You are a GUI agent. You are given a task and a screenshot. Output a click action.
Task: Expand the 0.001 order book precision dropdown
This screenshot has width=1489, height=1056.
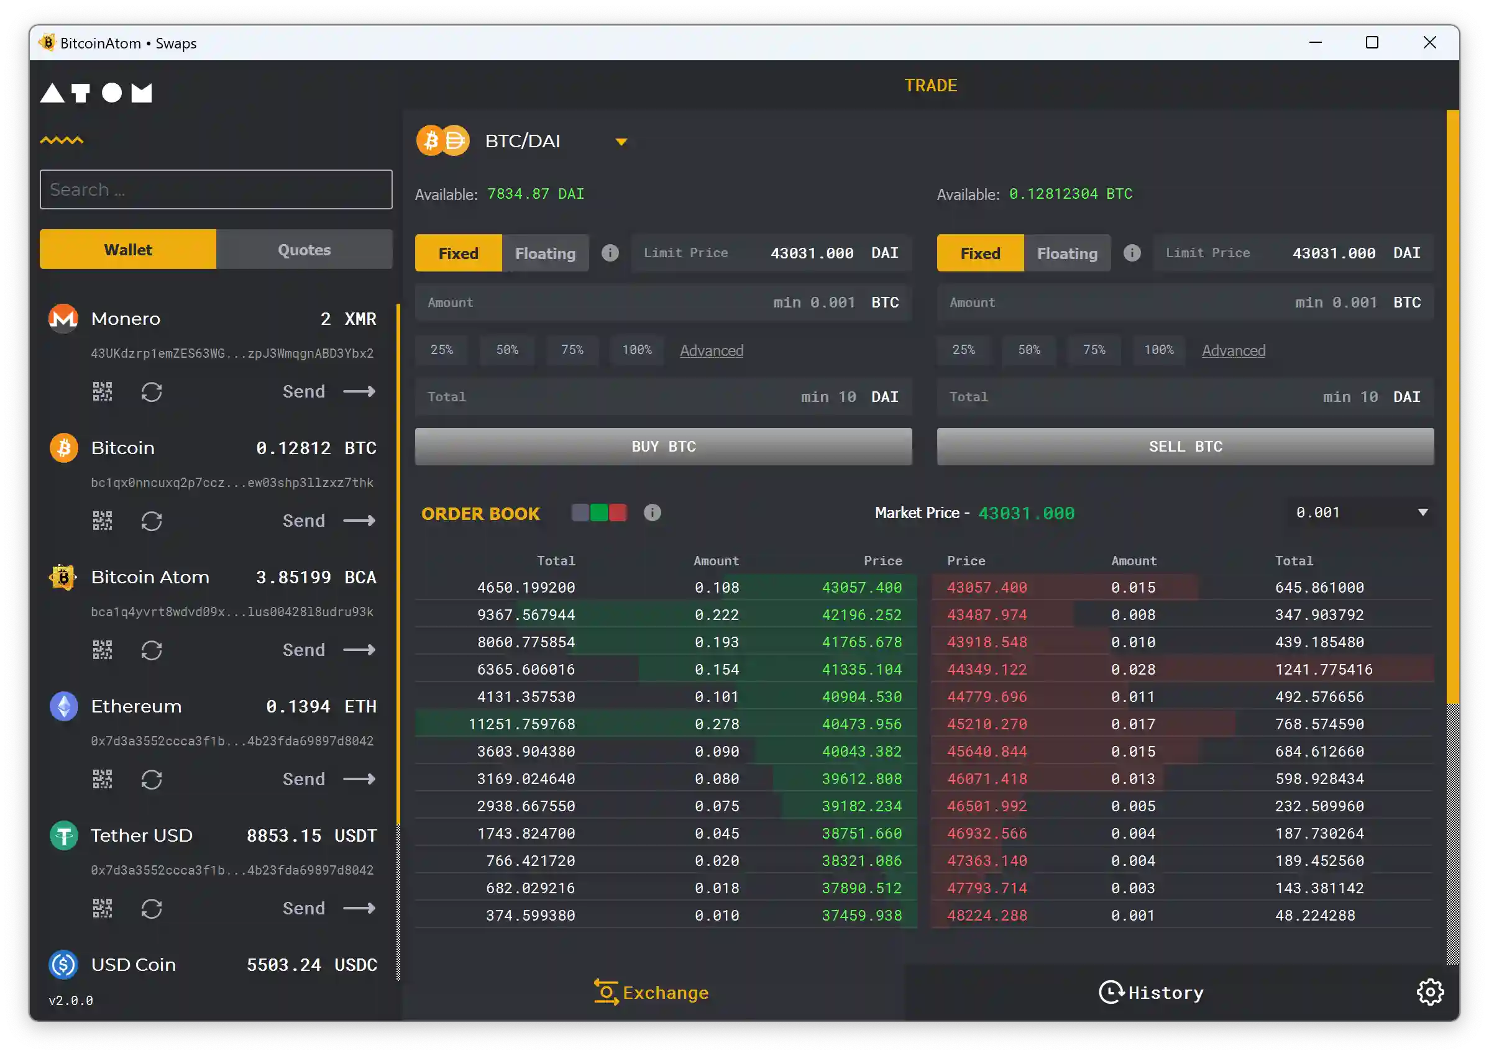coord(1423,512)
